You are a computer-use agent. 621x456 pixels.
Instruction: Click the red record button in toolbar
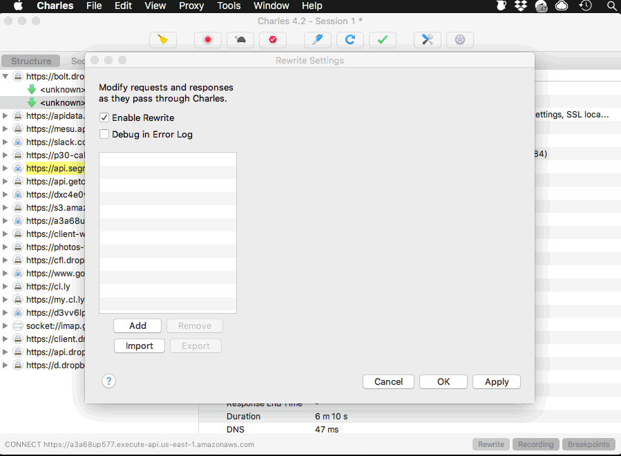tap(207, 40)
